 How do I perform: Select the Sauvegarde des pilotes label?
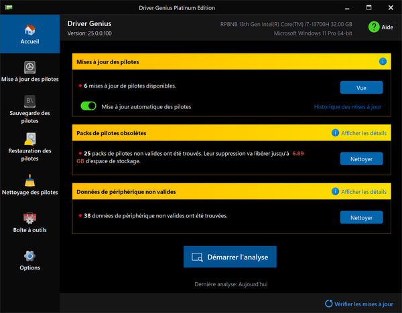29,117
